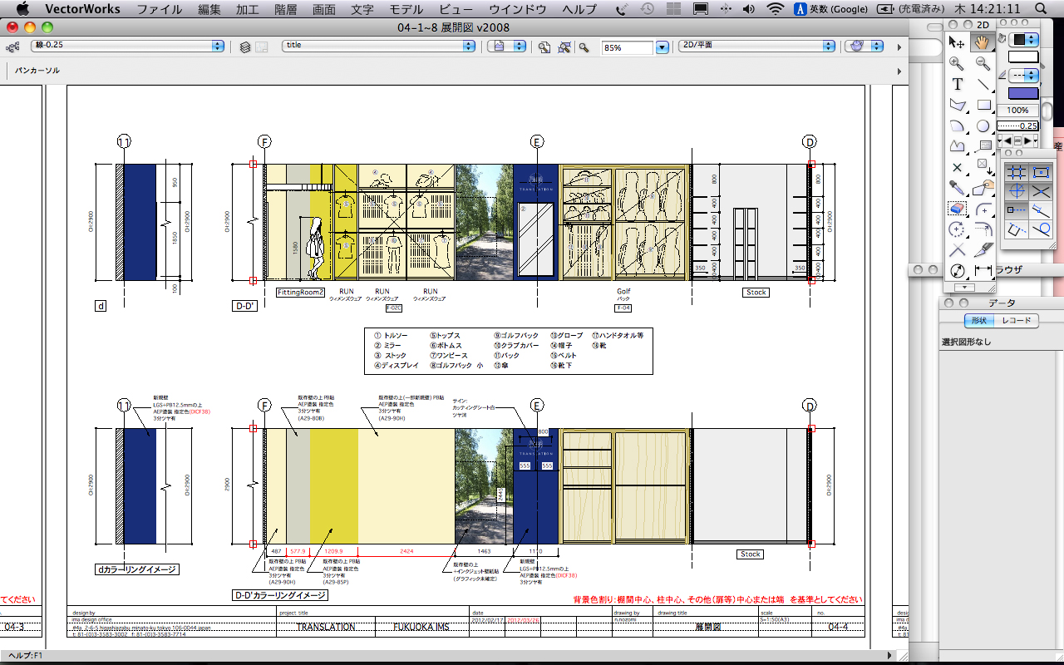Select the Eraser tool

click(958, 209)
